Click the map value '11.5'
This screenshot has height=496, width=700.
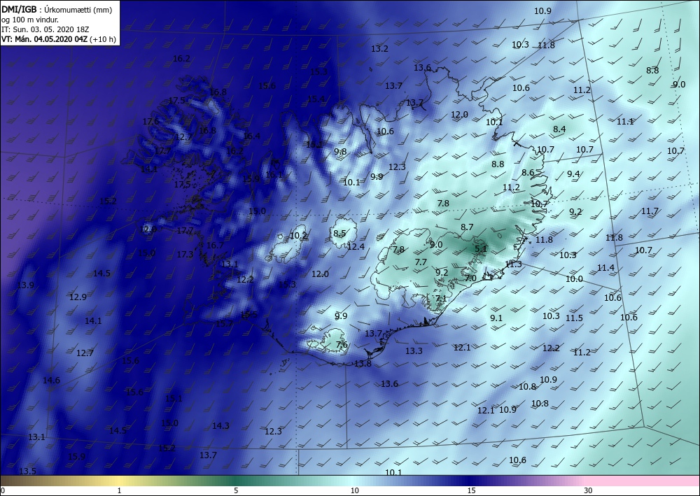click(574, 318)
